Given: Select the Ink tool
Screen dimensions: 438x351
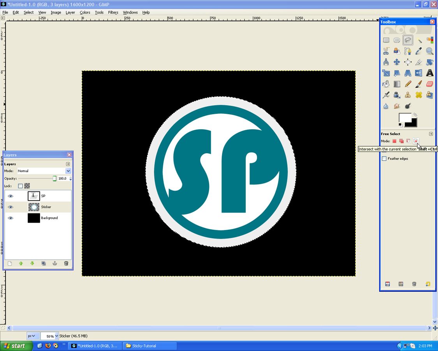Looking at the screenshot, I should 397,95.
